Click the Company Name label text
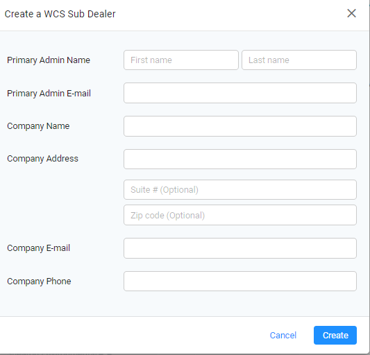The height and width of the screenshot is (355, 370). [38, 126]
